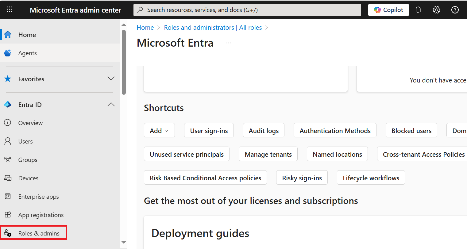Screen dimensions: 467x249
Task: Open Enterprise apps in the sidebar
Action: tap(60, 197)
